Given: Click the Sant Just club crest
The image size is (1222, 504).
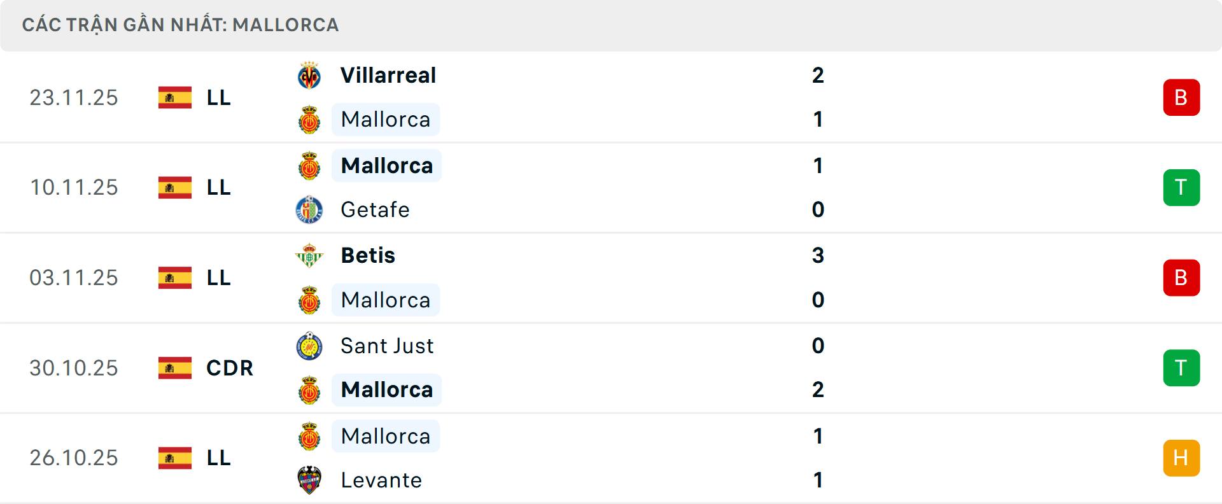Looking at the screenshot, I should point(309,346).
